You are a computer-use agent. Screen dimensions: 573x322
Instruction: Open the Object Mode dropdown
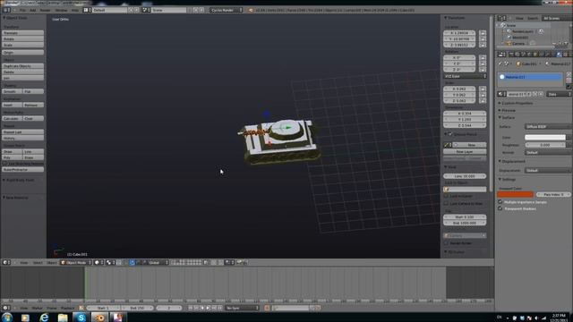[75, 262]
